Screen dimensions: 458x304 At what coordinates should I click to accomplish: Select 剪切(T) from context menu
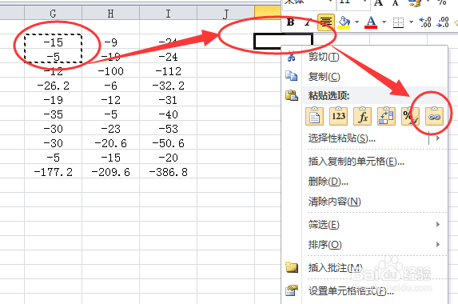(x=365, y=57)
